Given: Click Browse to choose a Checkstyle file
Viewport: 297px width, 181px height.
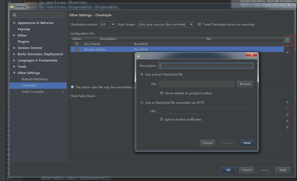Looking at the screenshot, I should [x=245, y=84].
